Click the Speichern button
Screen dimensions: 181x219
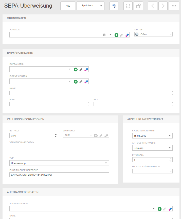[x=87, y=6]
